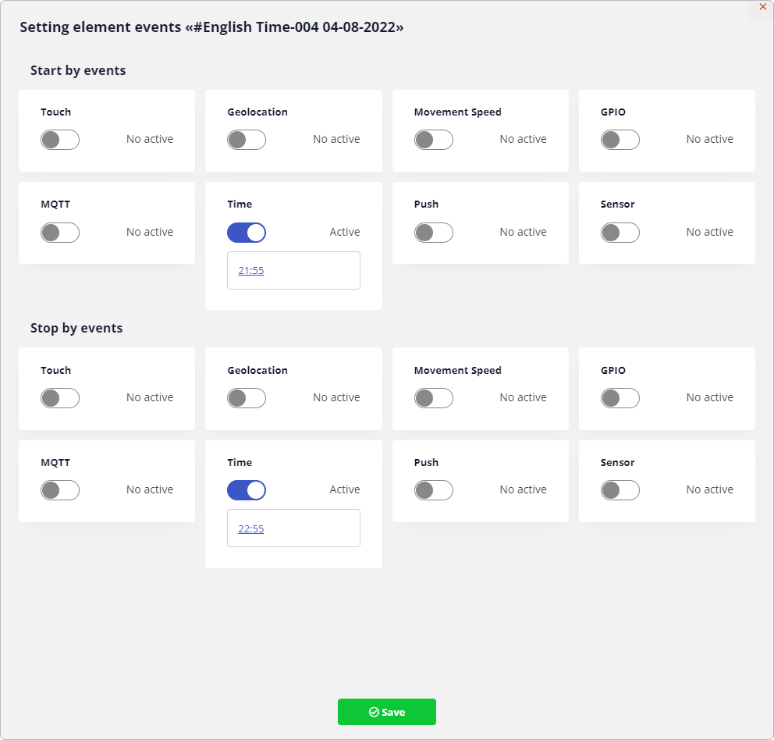Turn on Geolocation stop event toggle
Viewport: 774px width, 740px height.
coord(247,398)
